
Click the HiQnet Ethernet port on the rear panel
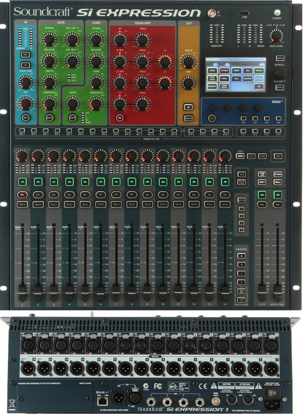coord(102,401)
